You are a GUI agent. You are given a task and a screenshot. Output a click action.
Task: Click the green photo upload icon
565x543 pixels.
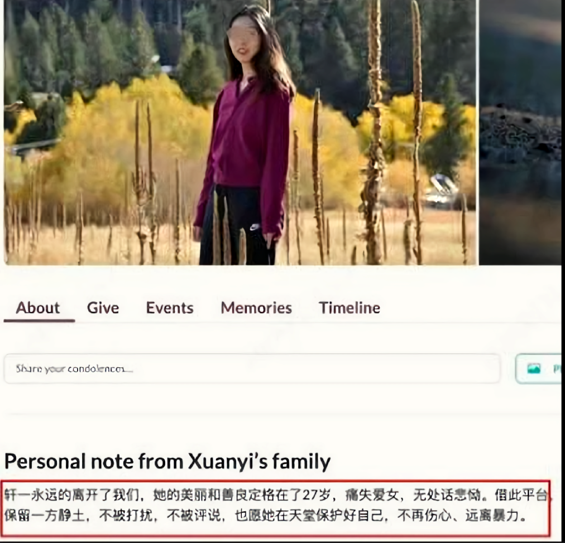[x=534, y=369]
